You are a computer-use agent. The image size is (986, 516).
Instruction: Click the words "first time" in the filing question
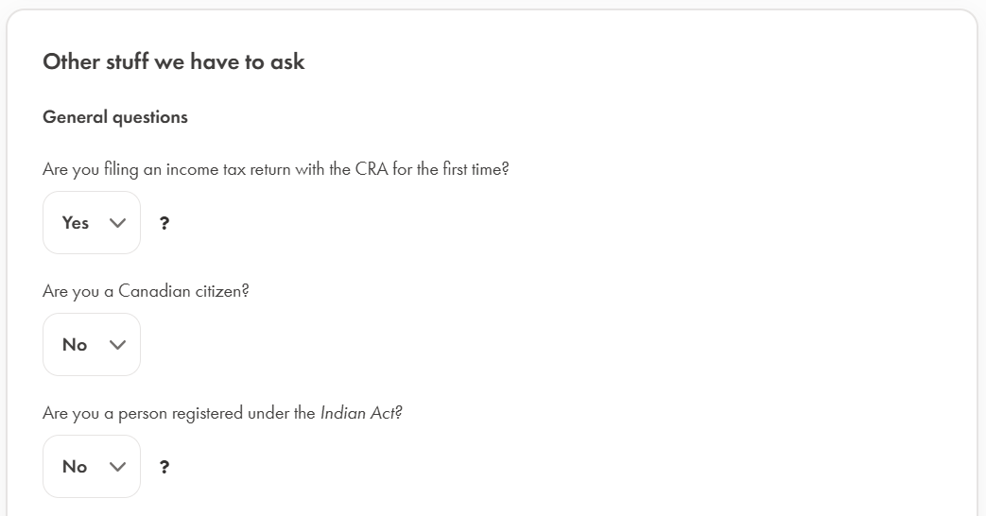coord(473,170)
